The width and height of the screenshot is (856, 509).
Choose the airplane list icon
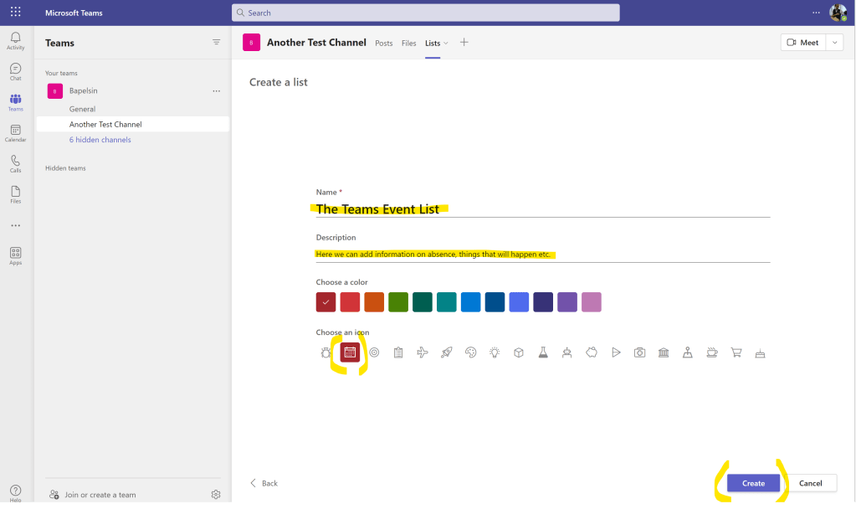tap(423, 352)
